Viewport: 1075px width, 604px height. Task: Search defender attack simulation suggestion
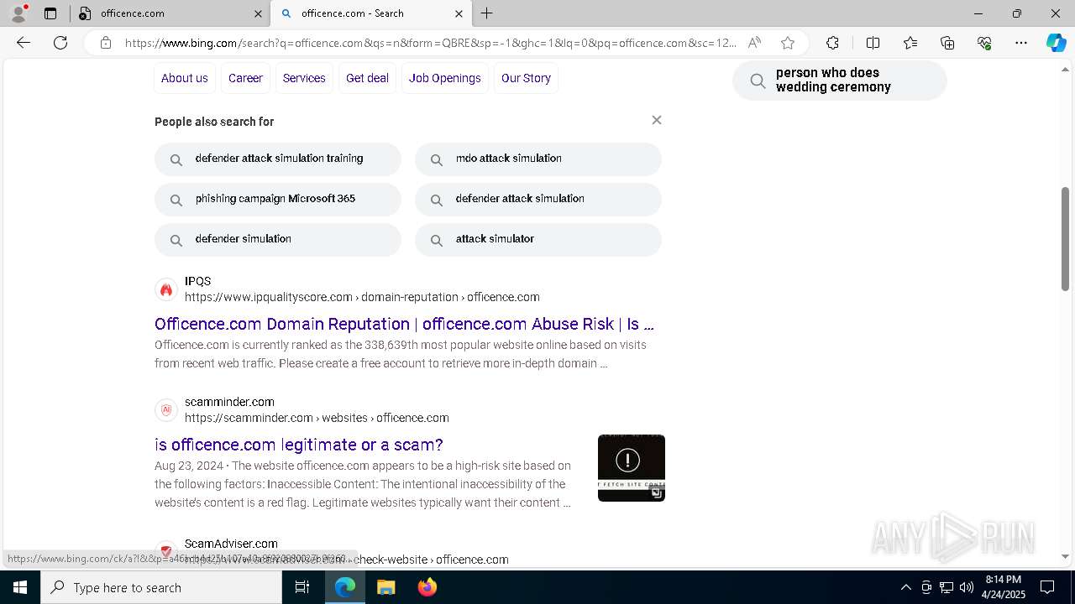click(538, 199)
